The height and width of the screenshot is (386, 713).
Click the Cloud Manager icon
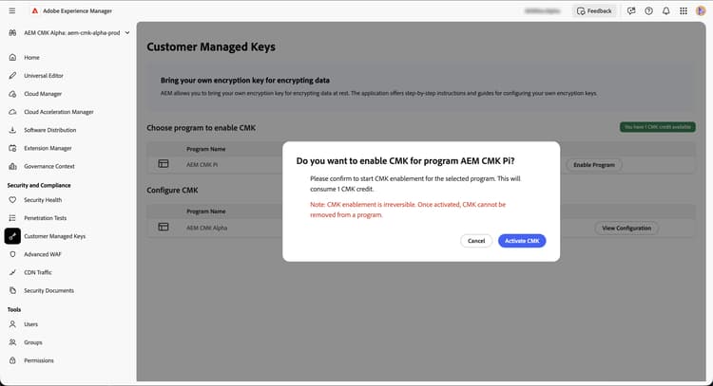[12, 94]
